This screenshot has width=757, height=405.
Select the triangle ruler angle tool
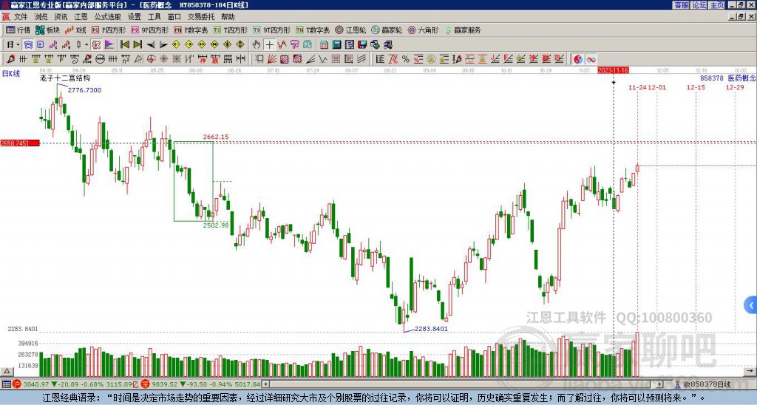click(138, 59)
